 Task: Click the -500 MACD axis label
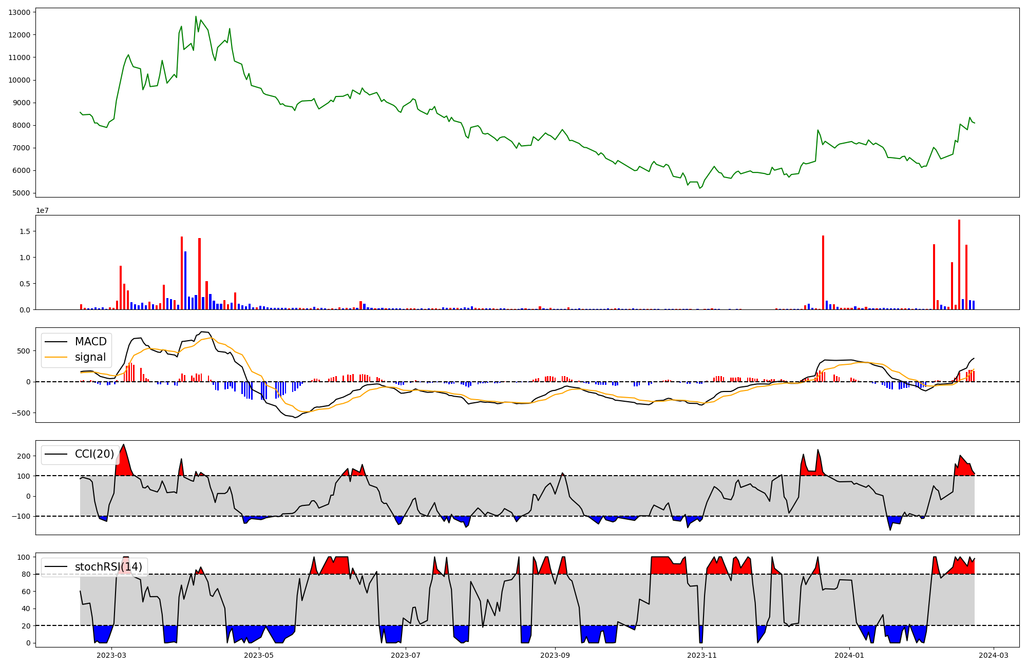click(x=22, y=413)
